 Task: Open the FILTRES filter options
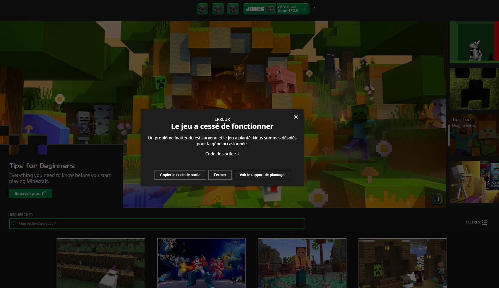(477, 222)
